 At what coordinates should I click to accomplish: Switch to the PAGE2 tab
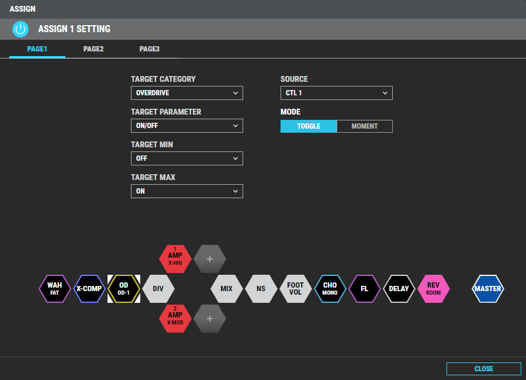pyautogui.click(x=94, y=49)
